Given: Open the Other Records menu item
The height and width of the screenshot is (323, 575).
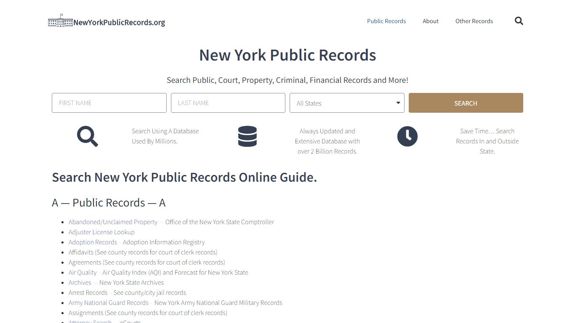Looking at the screenshot, I should 474,21.
